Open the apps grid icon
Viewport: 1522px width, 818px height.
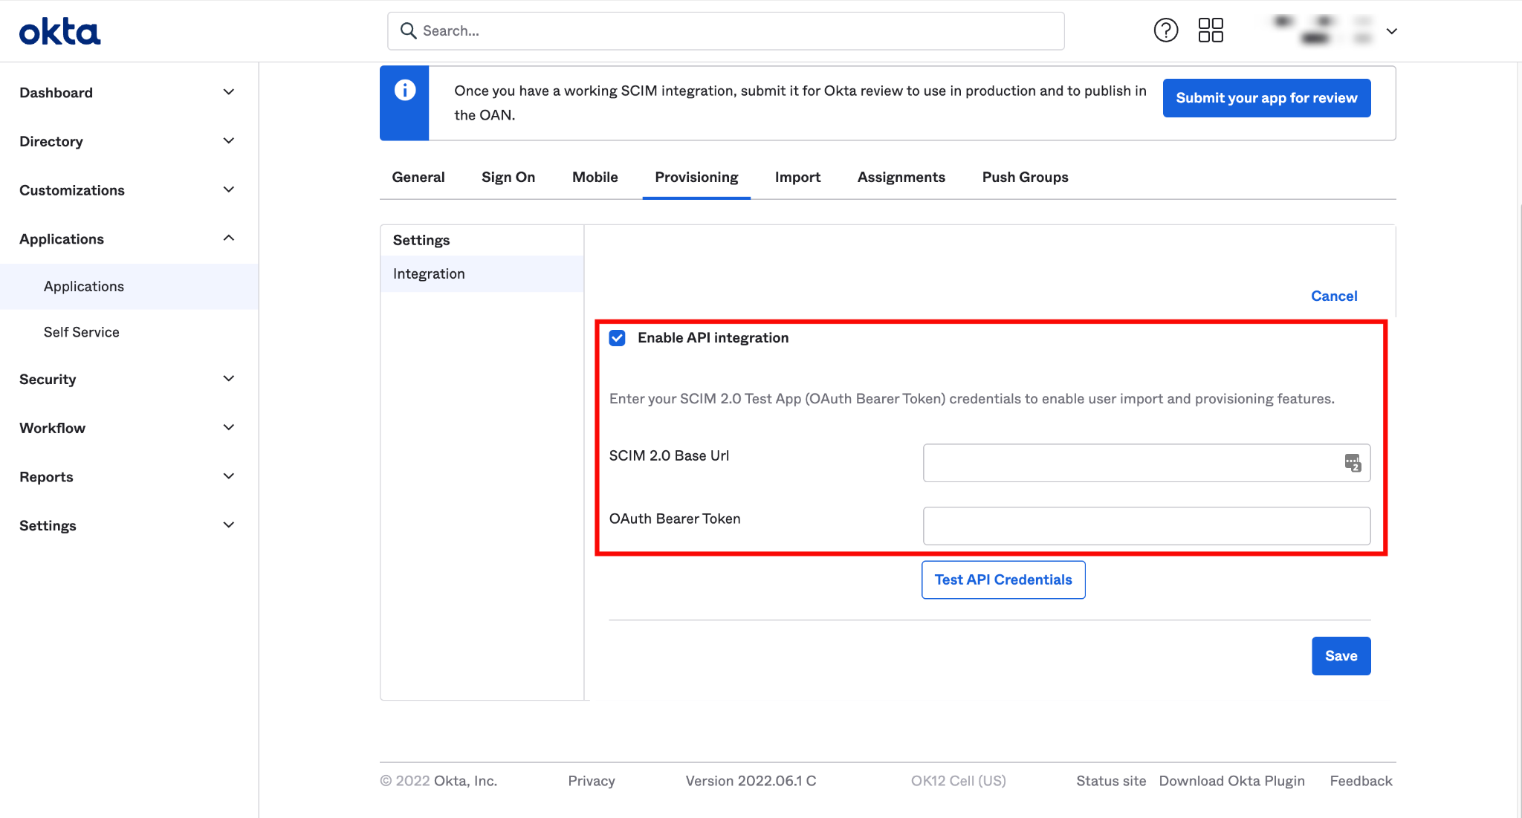tap(1211, 30)
